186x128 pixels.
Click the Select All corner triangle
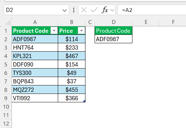8,22
